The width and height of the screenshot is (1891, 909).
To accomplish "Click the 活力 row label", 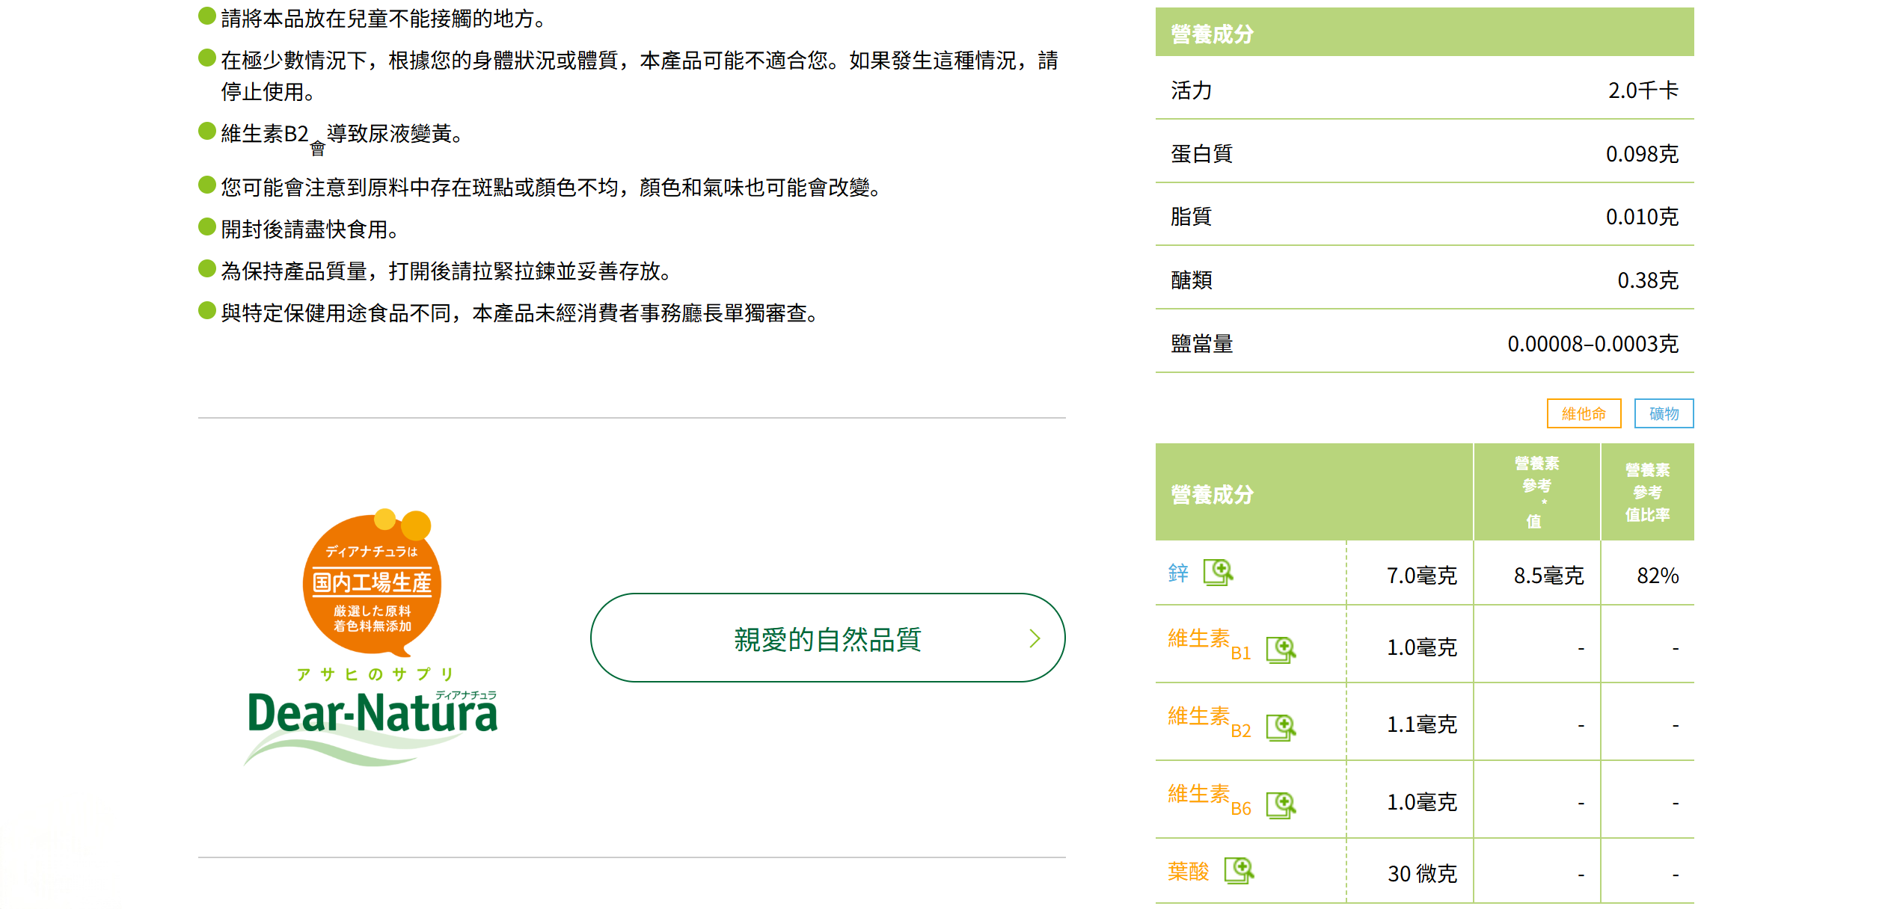I will (x=1191, y=90).
